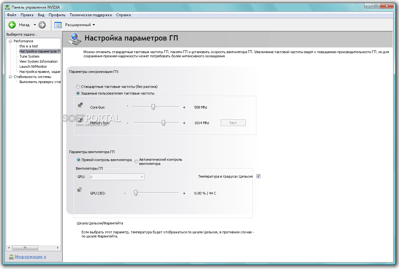Open the Файл menu

[x=11, y=15]
